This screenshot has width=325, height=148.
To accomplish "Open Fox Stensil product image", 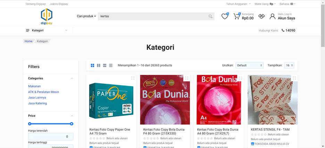I will coord(273,100).
